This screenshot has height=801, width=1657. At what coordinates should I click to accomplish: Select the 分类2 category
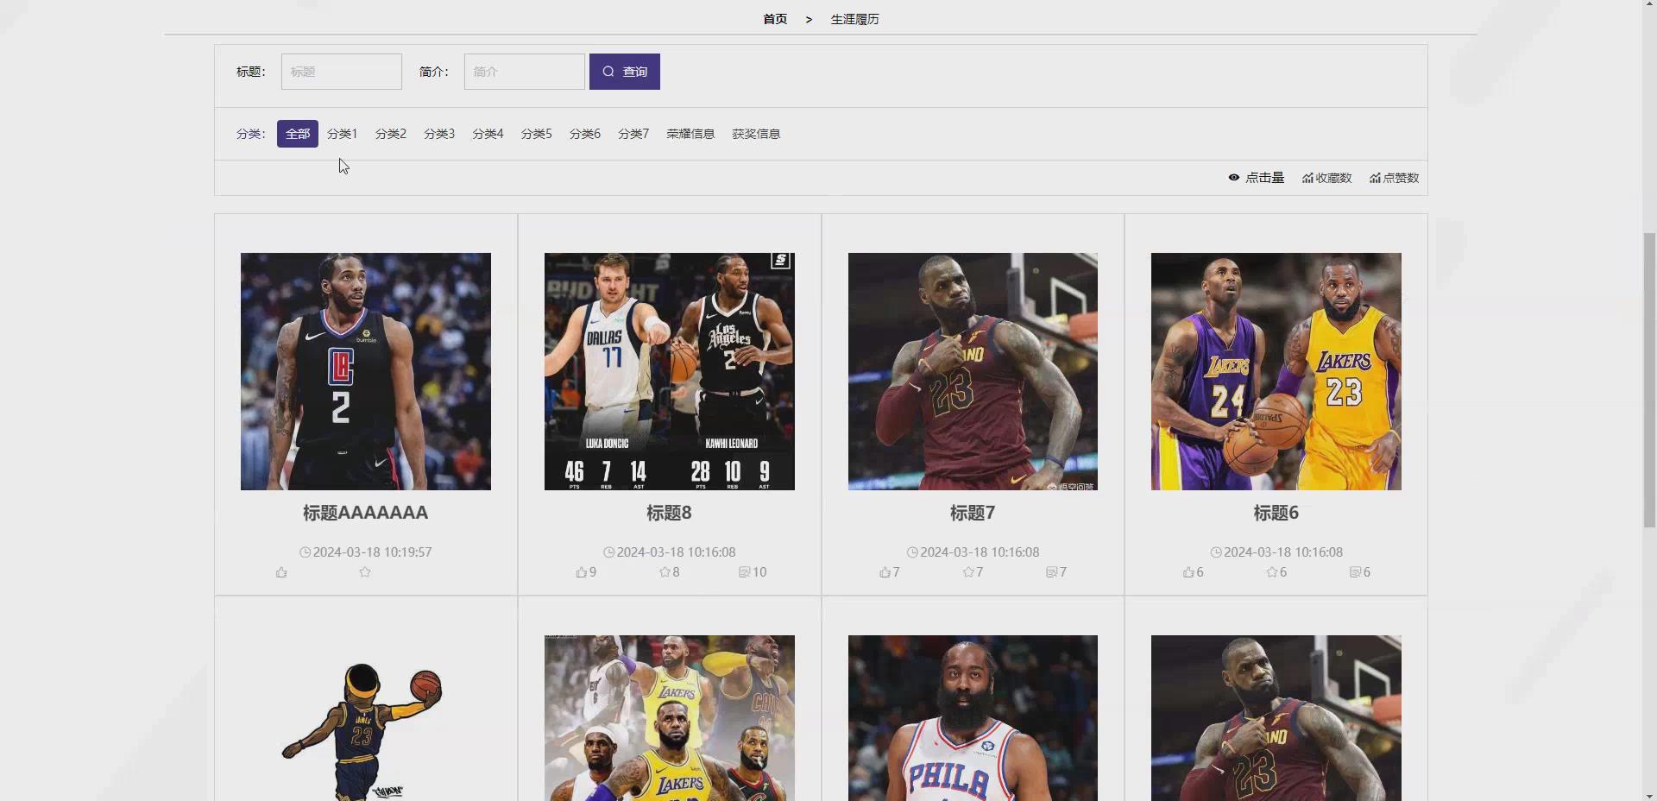[391, 134]
